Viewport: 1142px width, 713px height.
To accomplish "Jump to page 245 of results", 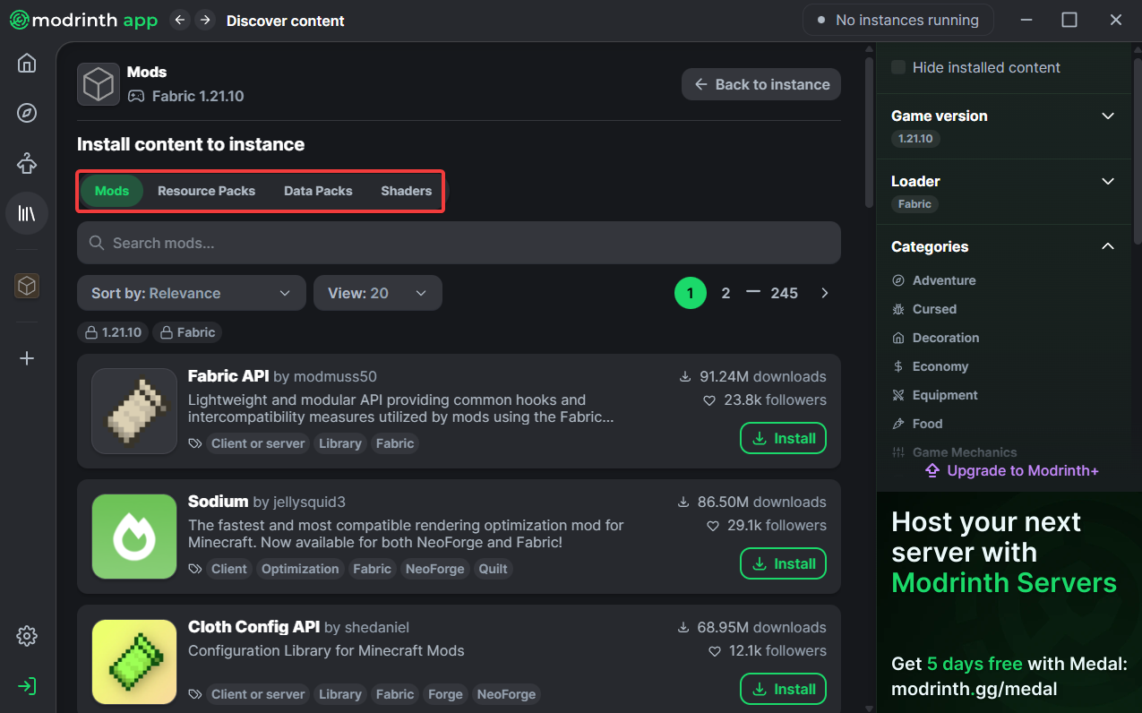I will pos(784,293).
